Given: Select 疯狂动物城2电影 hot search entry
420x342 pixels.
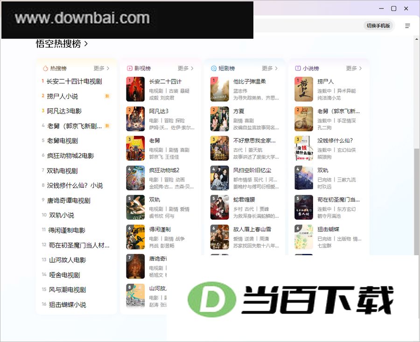Looking at the screenshot, I should 70,155.
